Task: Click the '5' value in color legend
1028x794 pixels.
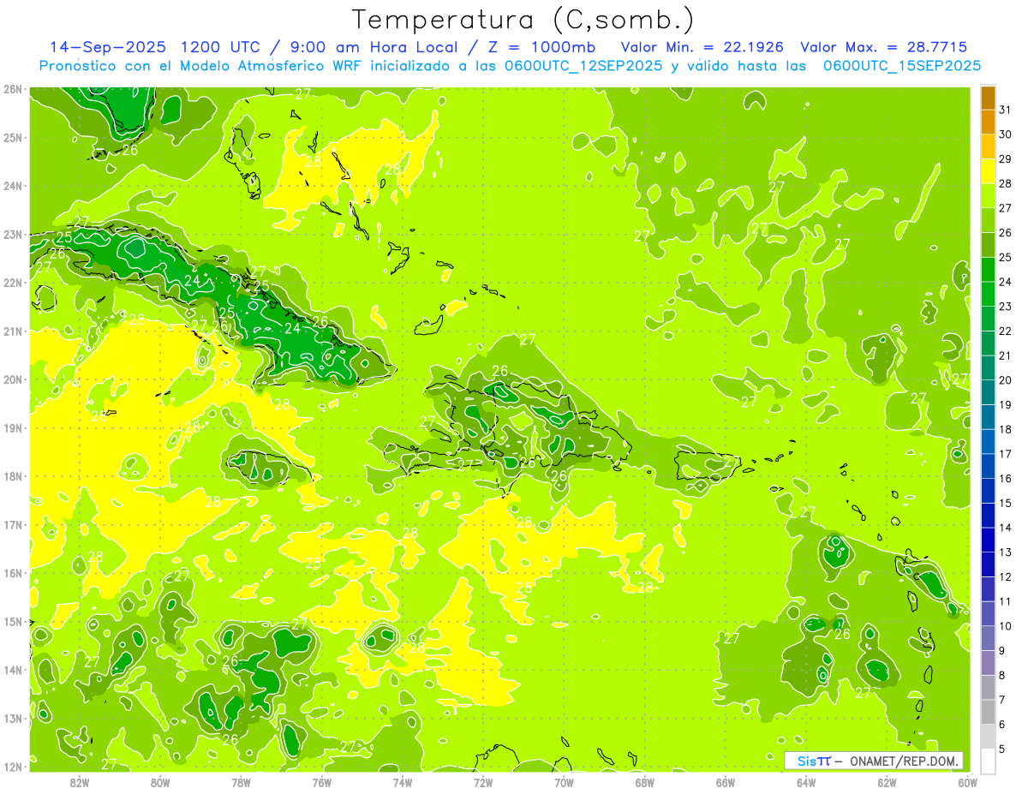Action: 1002,749
